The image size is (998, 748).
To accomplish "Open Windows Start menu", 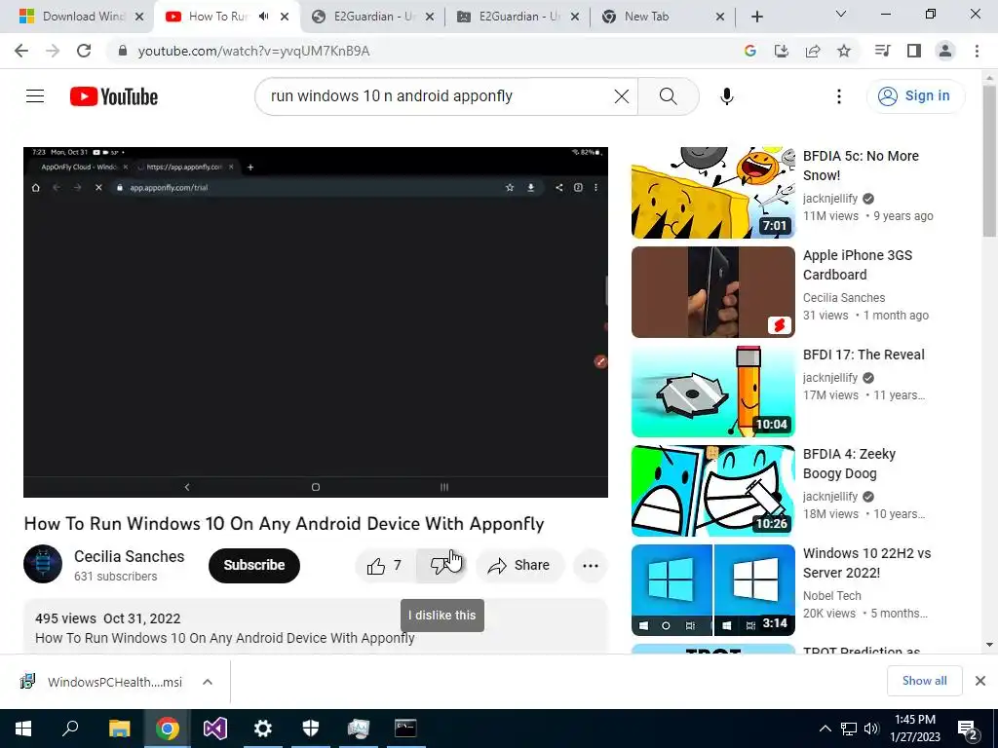I will click(23, 729).
